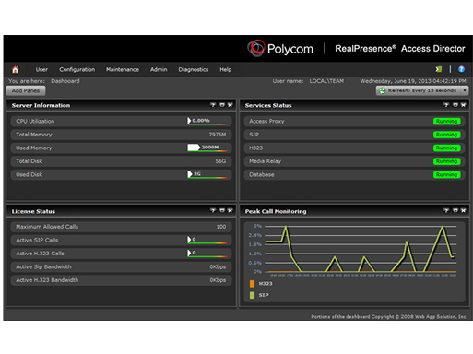Viewport: 473px width, 354px height.
Task: Click the user name LOCAL\TEAM
Action: click(326, 81)
